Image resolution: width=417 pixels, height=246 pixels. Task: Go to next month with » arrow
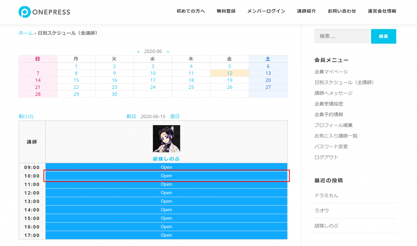click(168, 52)
